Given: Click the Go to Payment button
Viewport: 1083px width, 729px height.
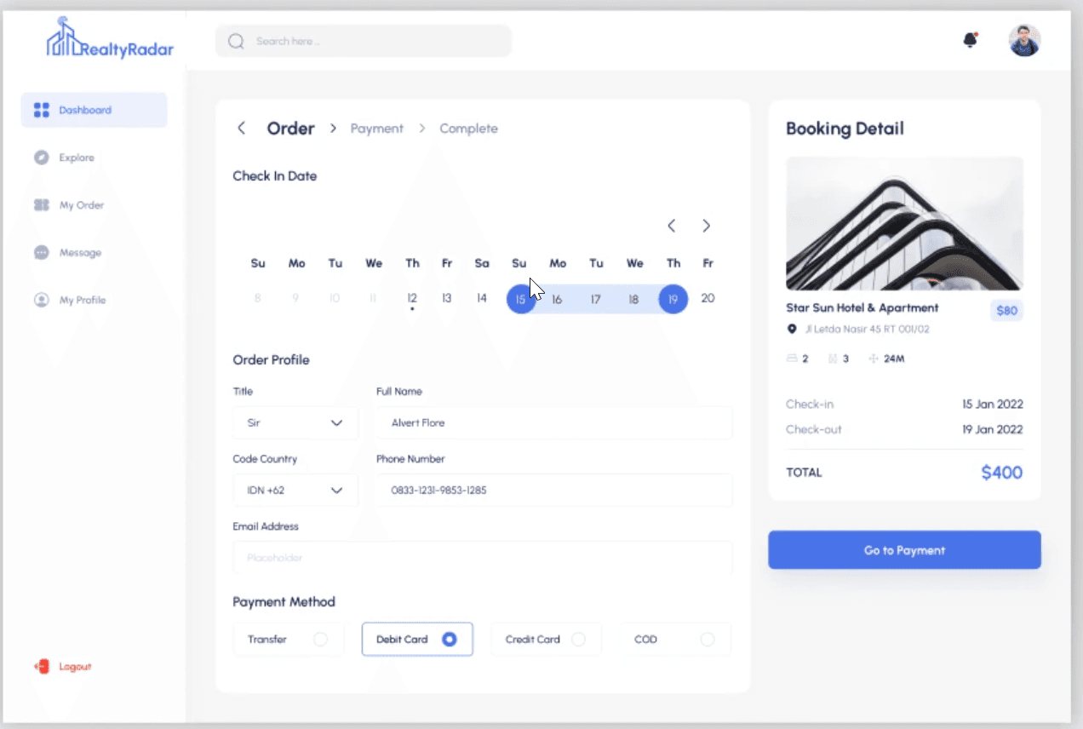Looking at the screenshot, I should point(904,550).
